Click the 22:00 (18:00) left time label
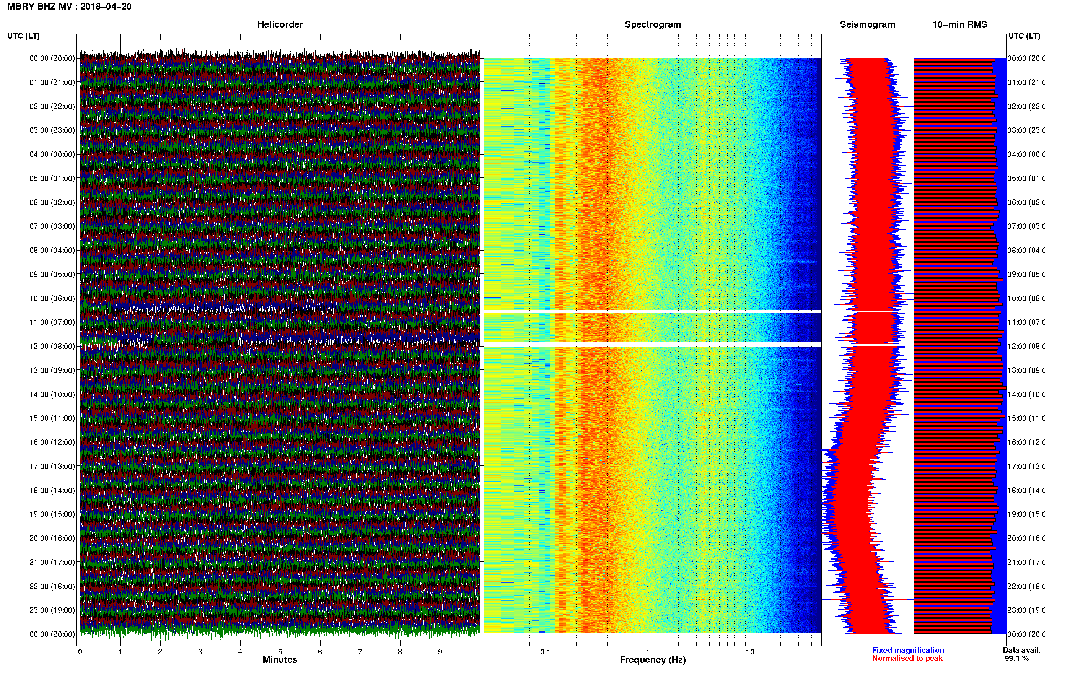 (52, 586)
